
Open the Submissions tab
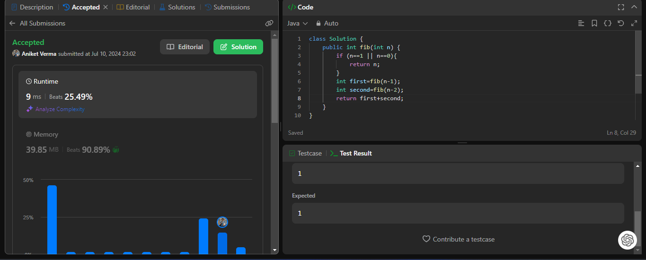(x=227, y=7)
